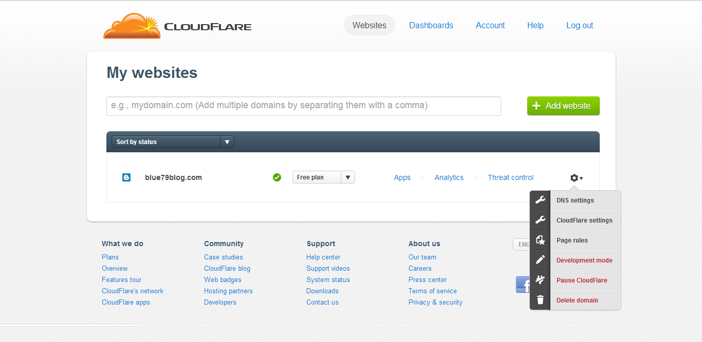Open the Overview footer link

tap(115, 268)
